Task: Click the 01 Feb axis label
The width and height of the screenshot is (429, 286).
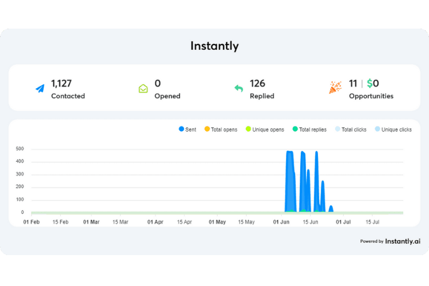Action: 31,222
